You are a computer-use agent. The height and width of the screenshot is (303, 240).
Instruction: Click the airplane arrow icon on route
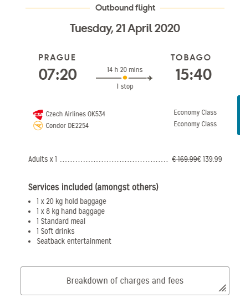click(x=150, y=78)
